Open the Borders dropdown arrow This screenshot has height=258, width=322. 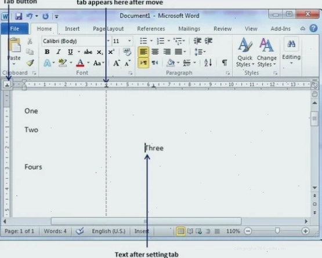point(195,62)
